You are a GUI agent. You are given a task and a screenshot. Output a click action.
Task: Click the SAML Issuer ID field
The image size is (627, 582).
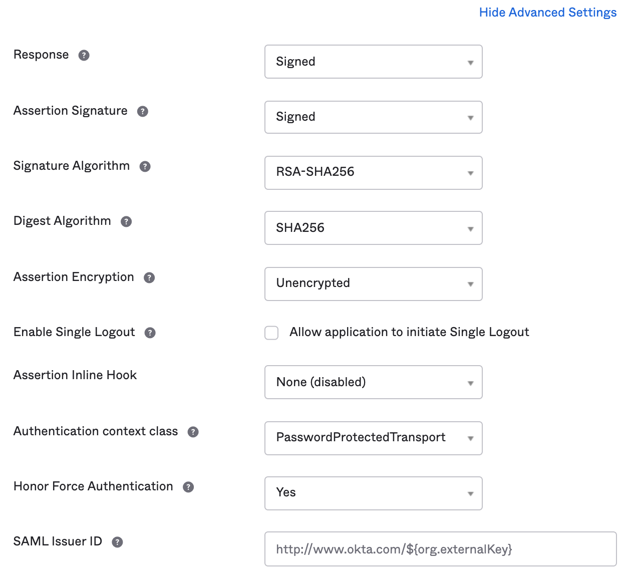click(440, 549)
